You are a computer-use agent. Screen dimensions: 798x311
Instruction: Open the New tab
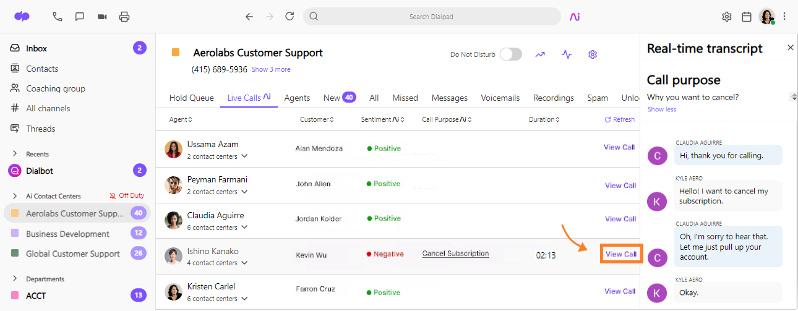[x=339, y=98]
